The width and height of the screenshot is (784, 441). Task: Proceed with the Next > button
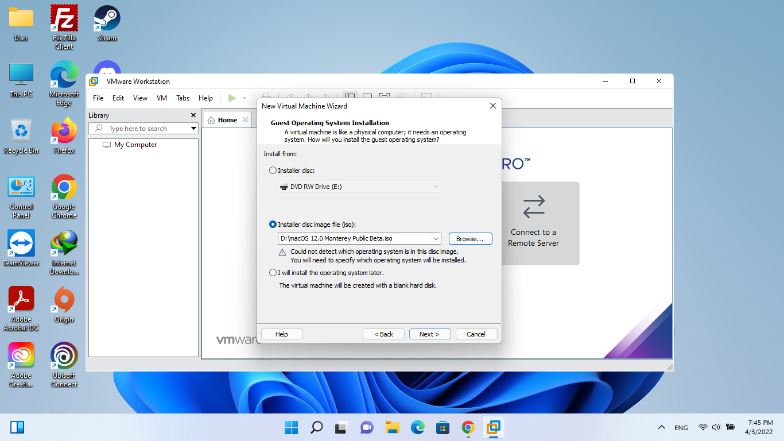click(x=430, y=334)
